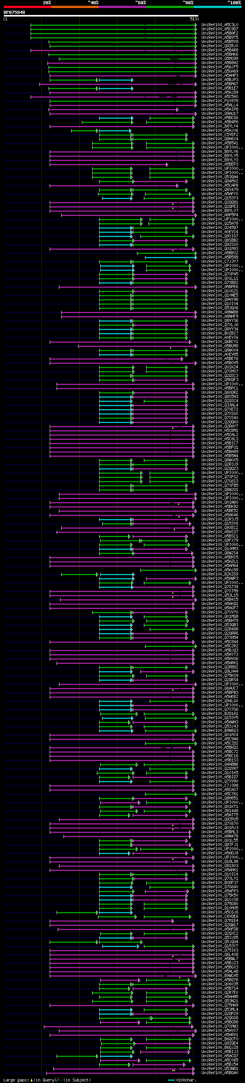Viewport: 245px width, 1083px height.
Task: Open hit UniRef100_C5YEF2
Action: (x=220, y=134)
